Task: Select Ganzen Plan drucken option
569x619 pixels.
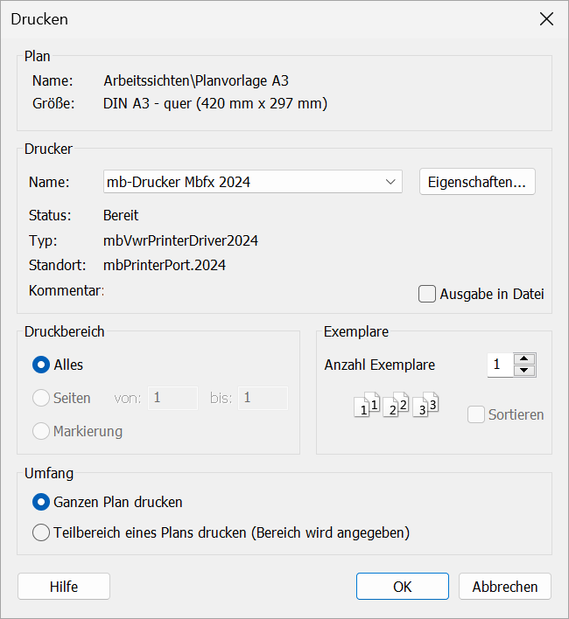Action: pos(41,502)
